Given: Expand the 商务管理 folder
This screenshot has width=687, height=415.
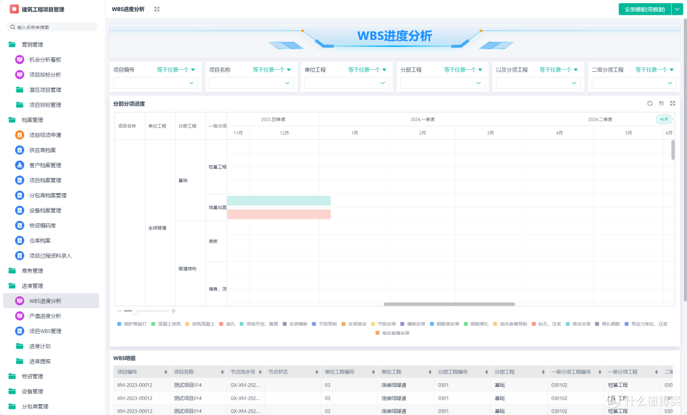Looking at the screenshot, I should click(x=27, y=271).
